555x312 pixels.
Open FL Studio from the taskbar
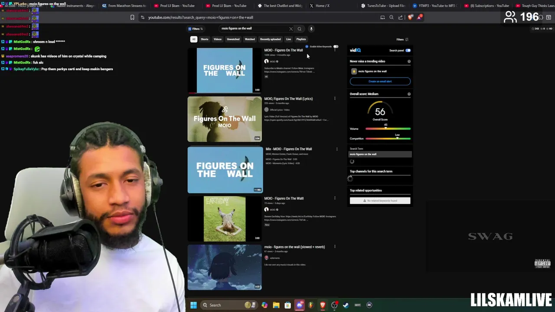pyautogui.click(x=311, y=305)
